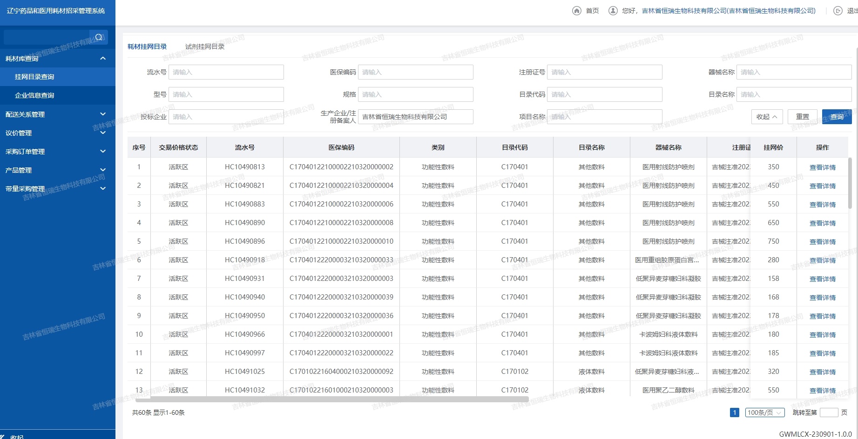Open 查看详情 for row HC10490821
Screen dimensions: 858x439
point(822,186)
